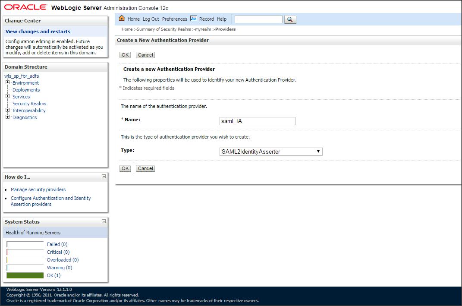462x306 pixels.
Task: Click Health of Running Servers heading
Action: click(33, 233)
